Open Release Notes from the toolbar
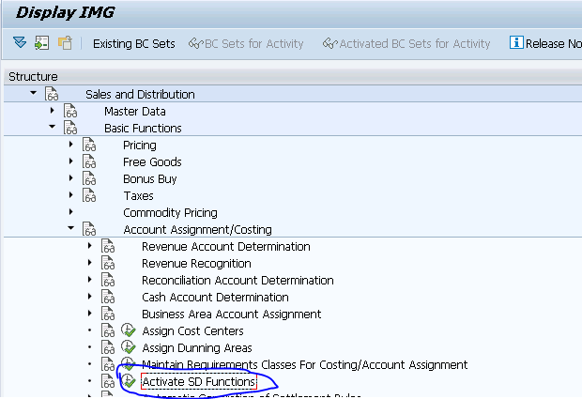 pos(544,43)
